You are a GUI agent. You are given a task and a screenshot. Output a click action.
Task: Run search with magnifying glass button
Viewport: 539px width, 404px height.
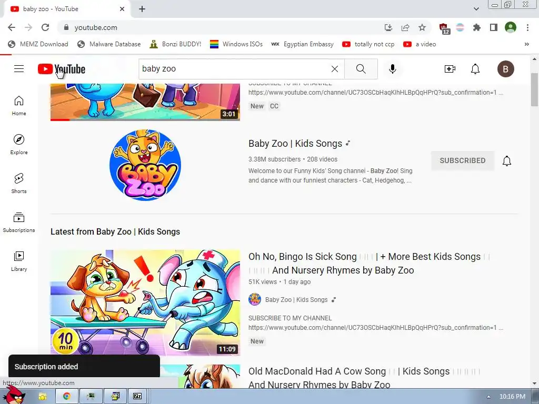[361, 69]
